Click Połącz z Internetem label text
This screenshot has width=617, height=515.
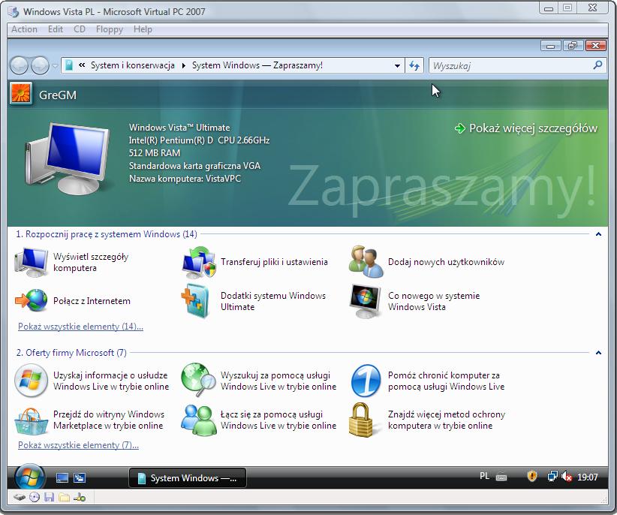click(92, 301)
